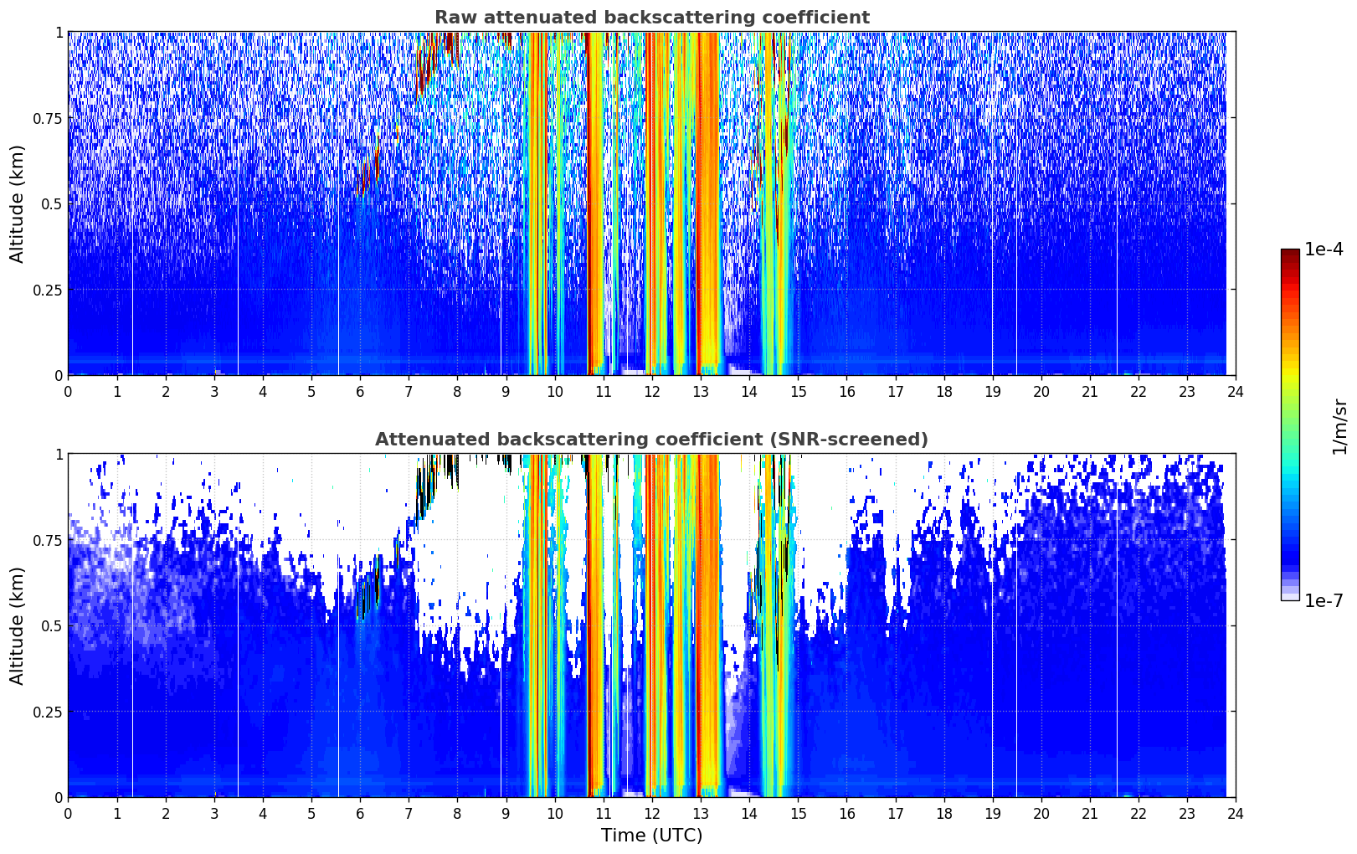Click the '1e-7' colorbar minimum label
The width and height of the screenshot is (1357, 854).
(x=1324, y=600)
